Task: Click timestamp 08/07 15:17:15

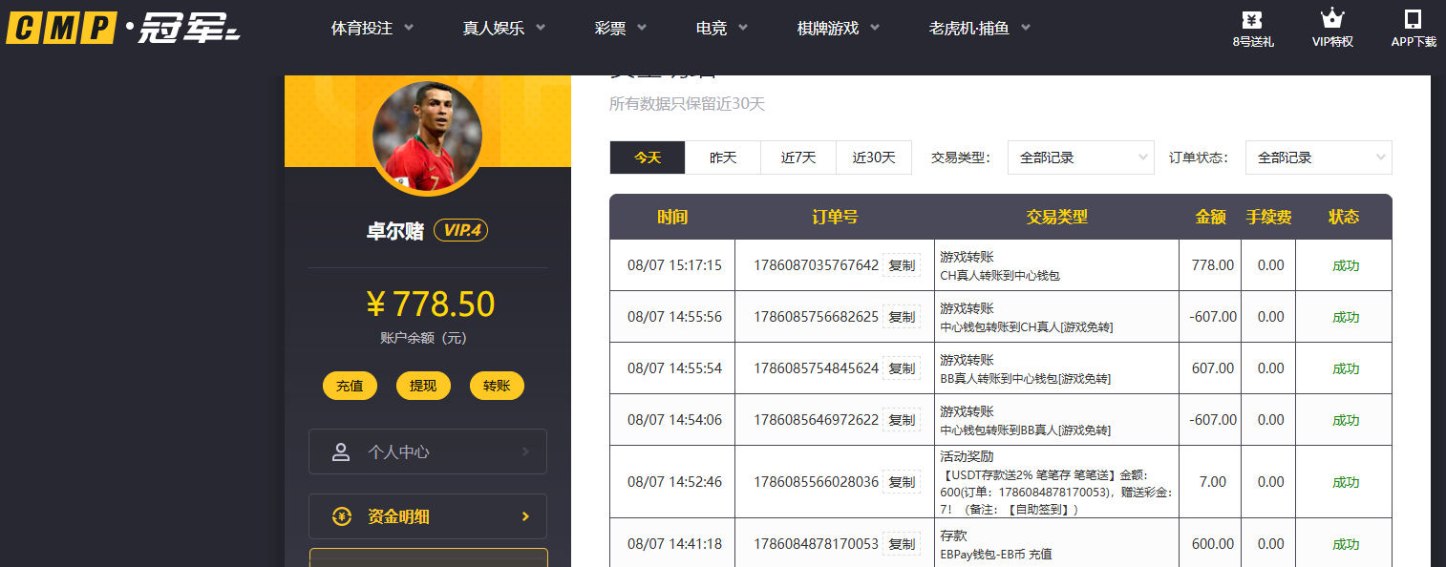Action: pyautogui.click(x=674, y=265)
